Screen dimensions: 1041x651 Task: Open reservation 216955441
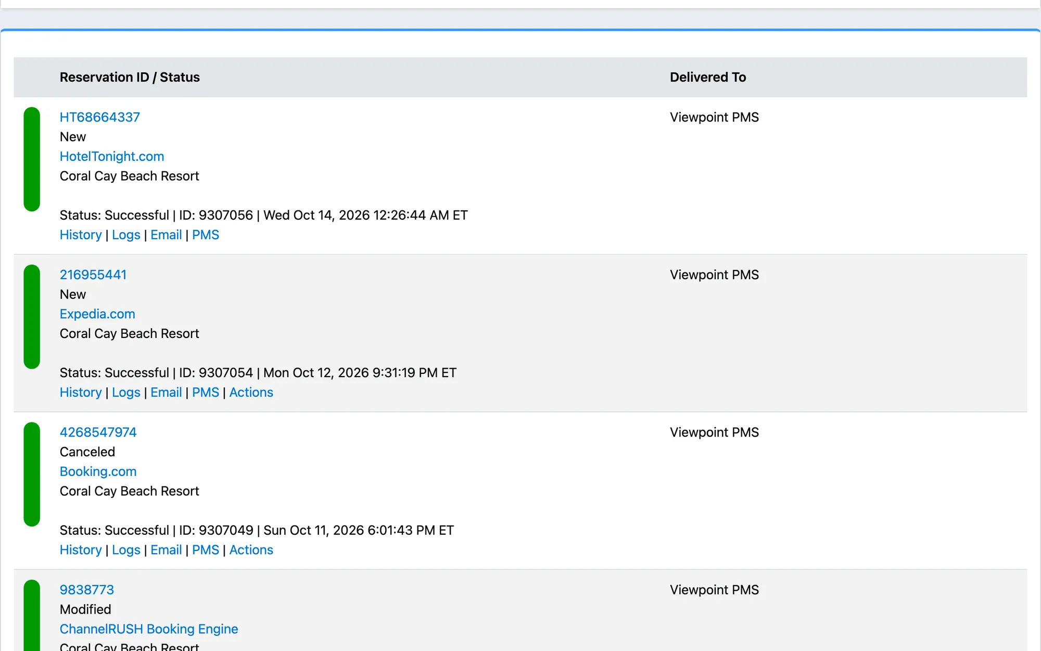coord(93,274)
